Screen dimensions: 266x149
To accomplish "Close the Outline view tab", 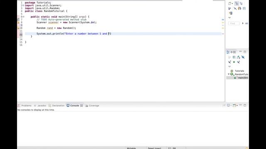I will tap(234, 52).
